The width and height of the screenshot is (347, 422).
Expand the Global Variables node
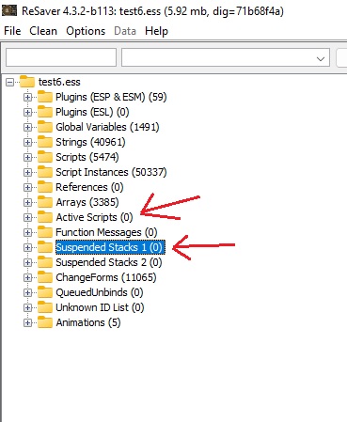tap(27, 128)
